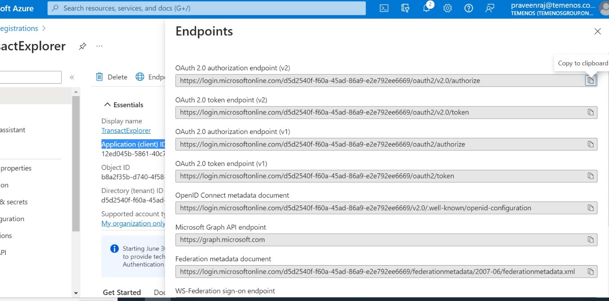Copy OAuth 2.0 authorization endpoint (v1)

pos(590,144)
